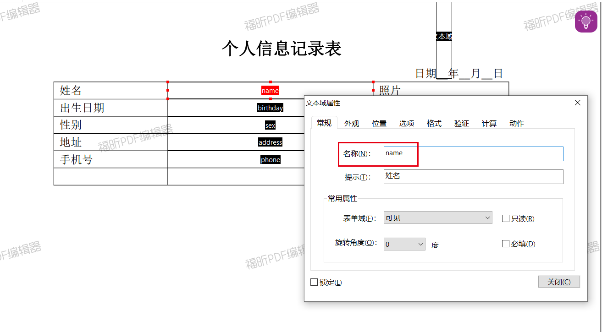Select the name form field
The image size is (602, 332).
point(270,91)
